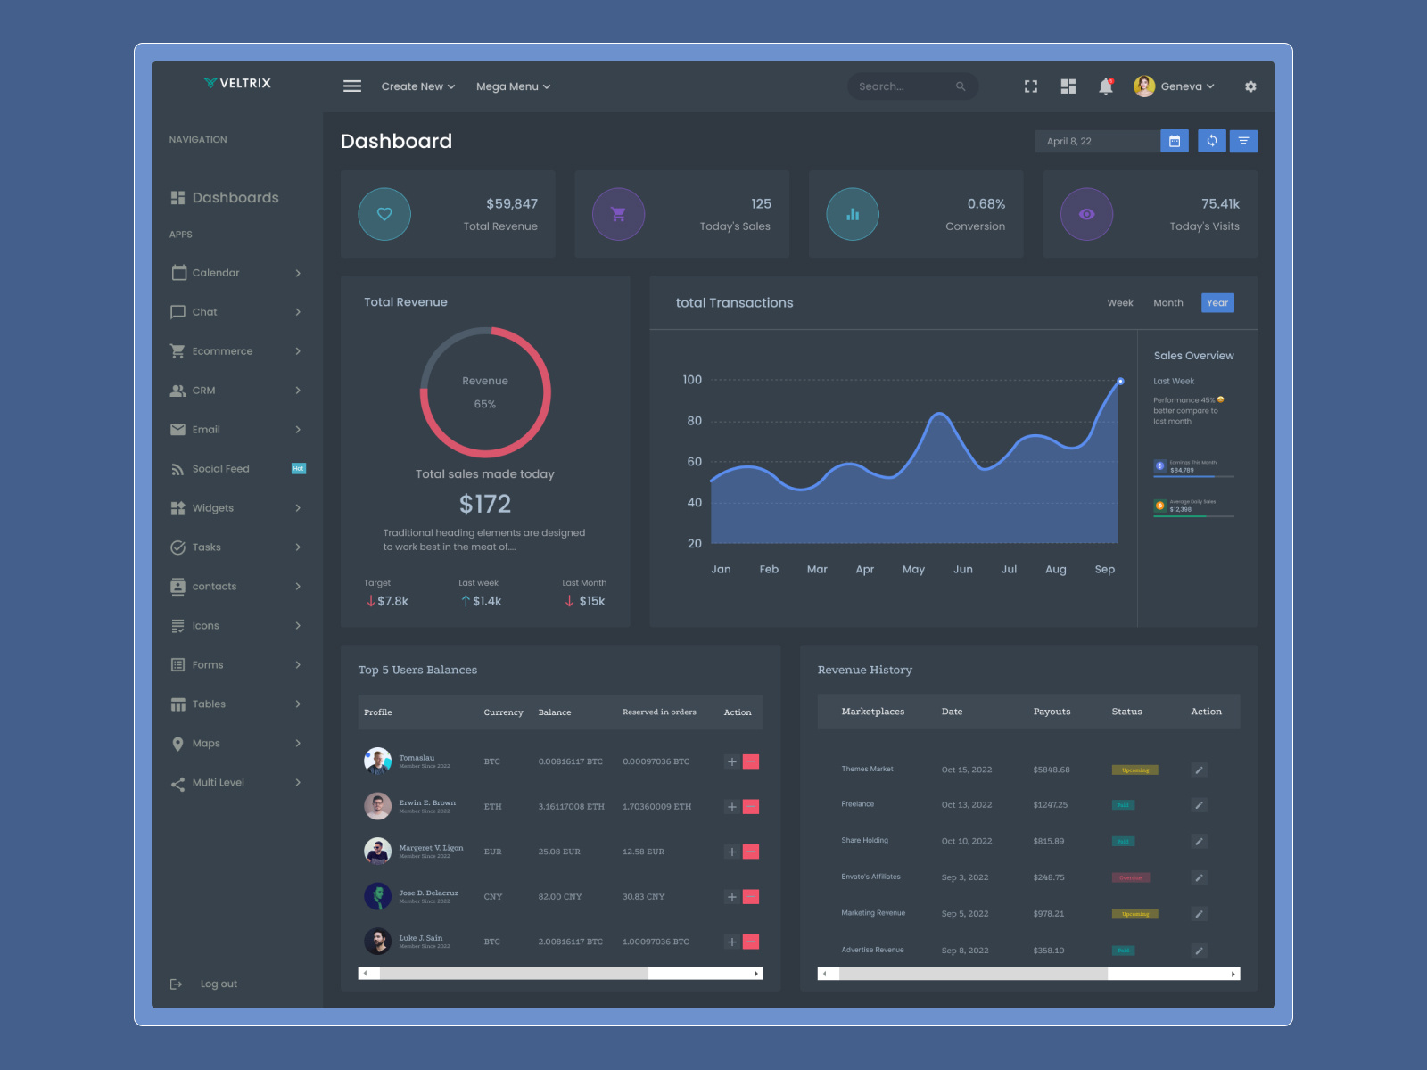The width and height of the screenshot is (1427, 1070).
Task: Click the Overdue status badge for Envato's Affiliates
Action: (1130, 877)
